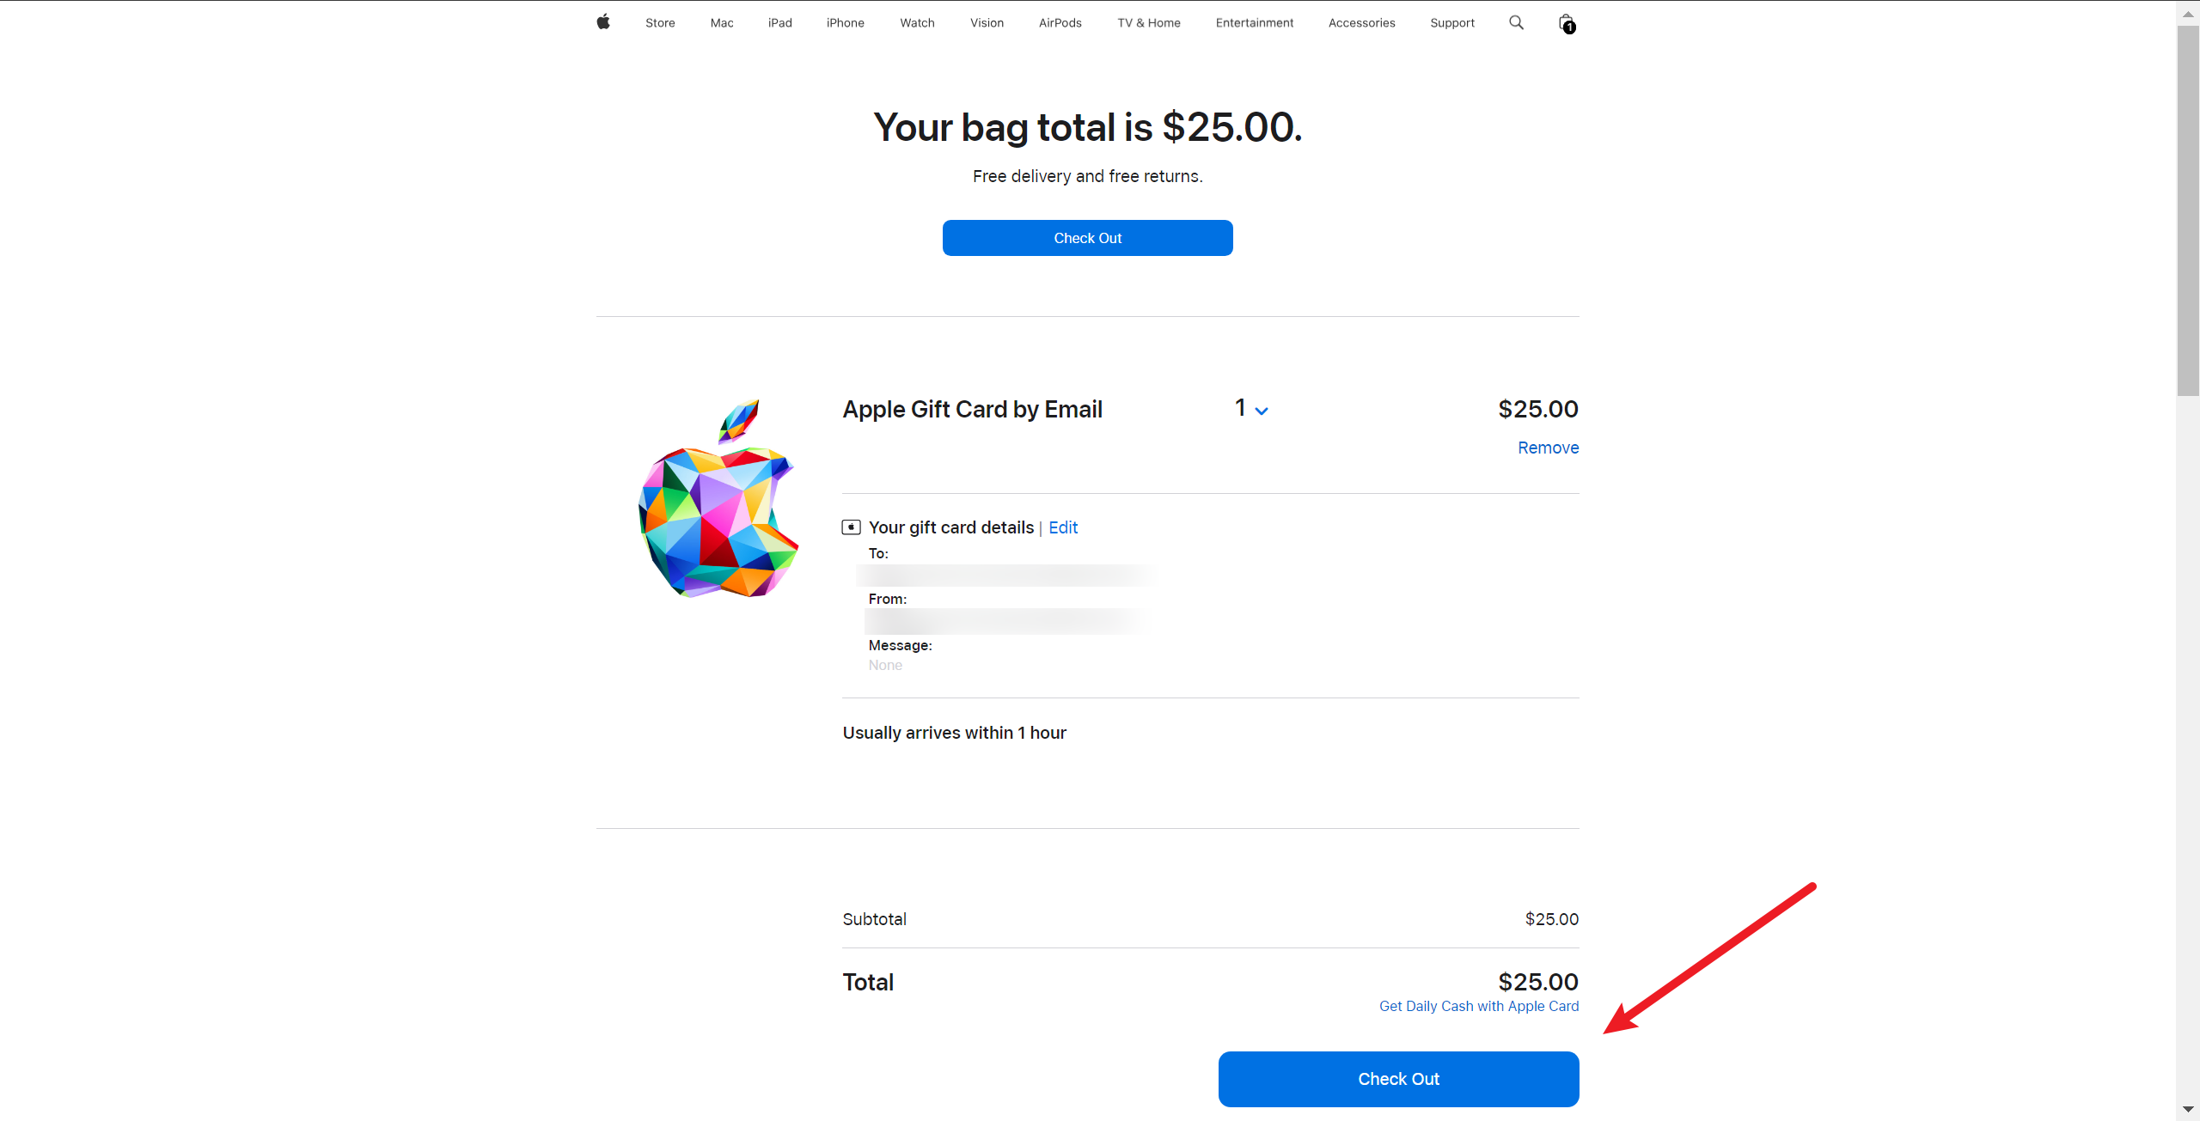Open the Store menu
The image size is (2200, 1121).
tap(660, 23)
